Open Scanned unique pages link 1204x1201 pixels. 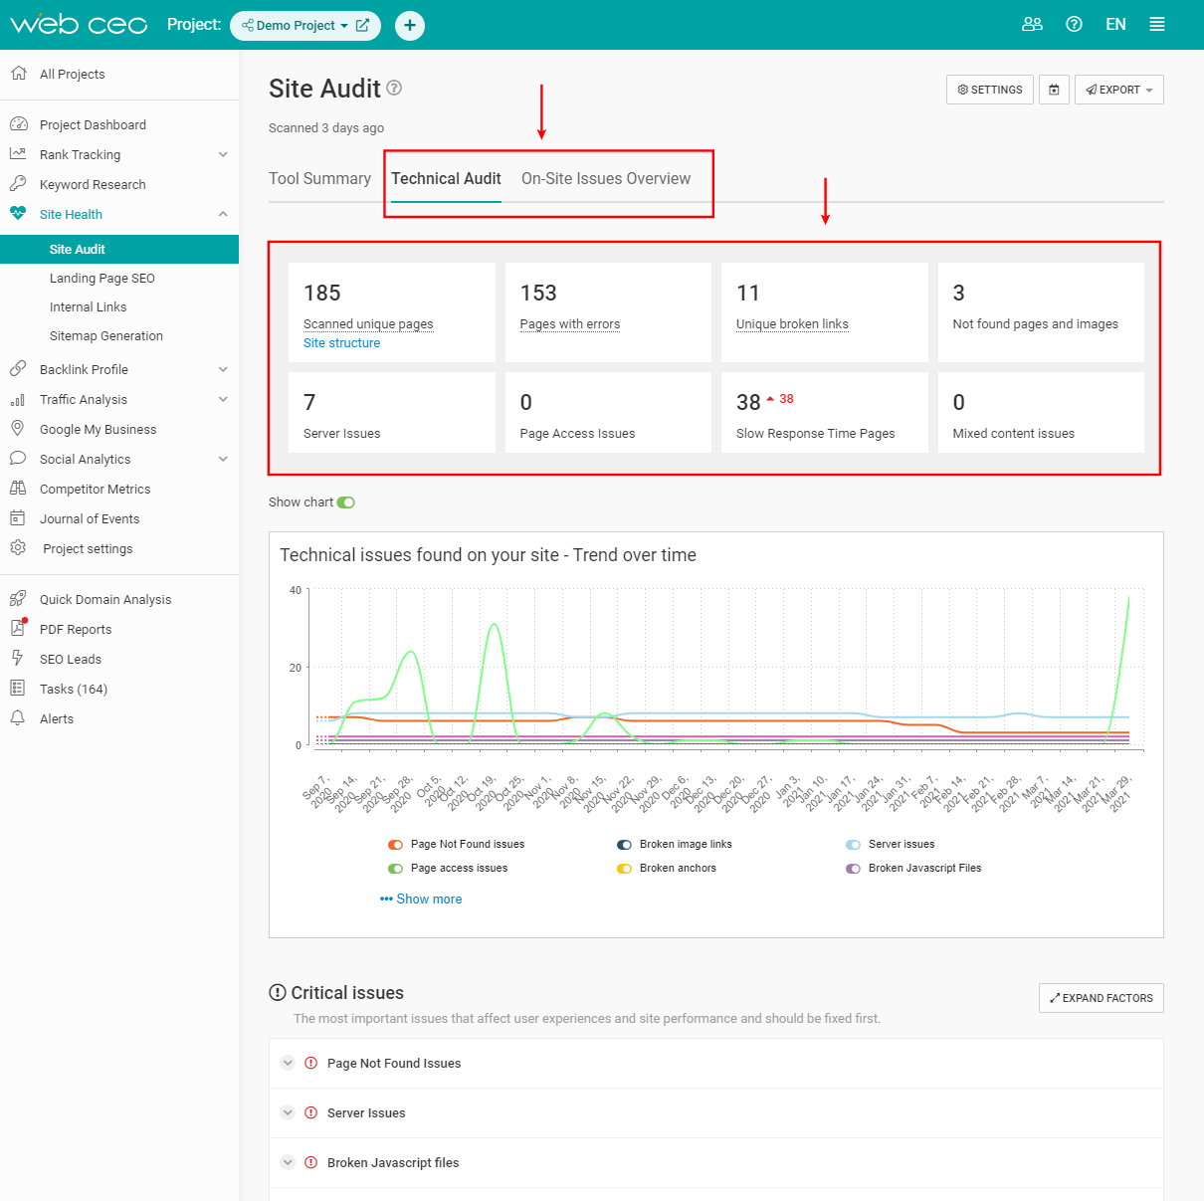[x=368, y=323]
